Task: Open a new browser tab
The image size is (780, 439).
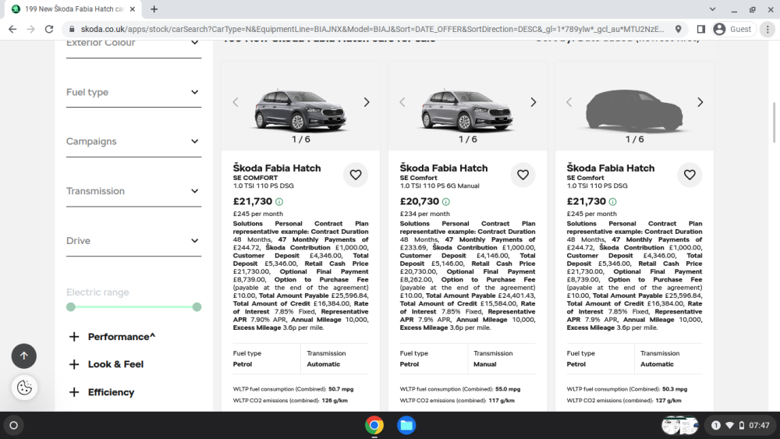Action: click(154, 9)
